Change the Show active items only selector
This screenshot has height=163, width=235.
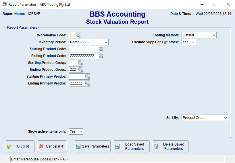76,131
